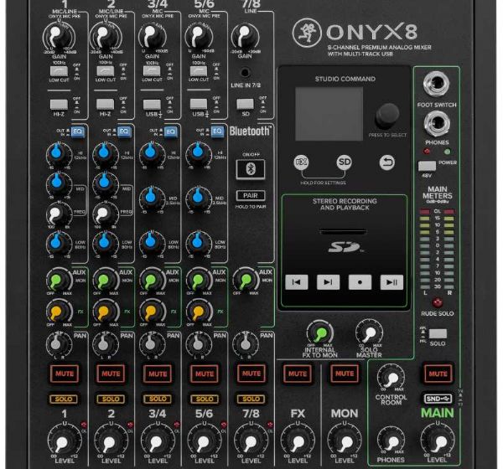Solo channel 1
This screenshot has height=469, width=503.
[64, 399]
